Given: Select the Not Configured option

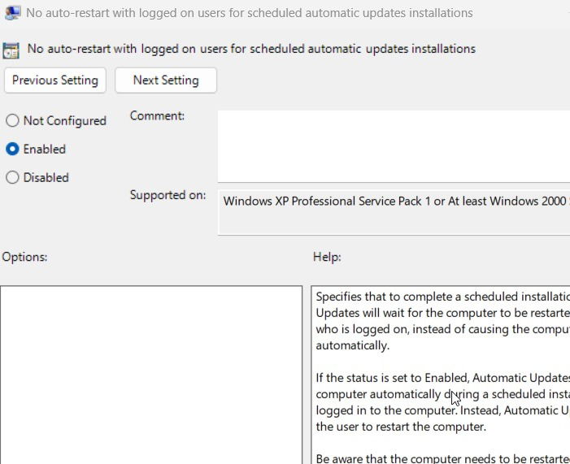Looking at the screenshot, I should tap(12, 121).
